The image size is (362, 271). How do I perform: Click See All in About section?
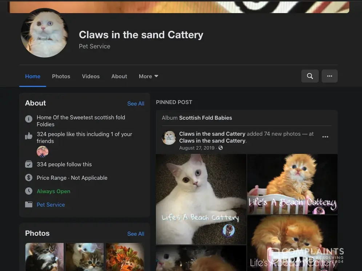point(136,104)
